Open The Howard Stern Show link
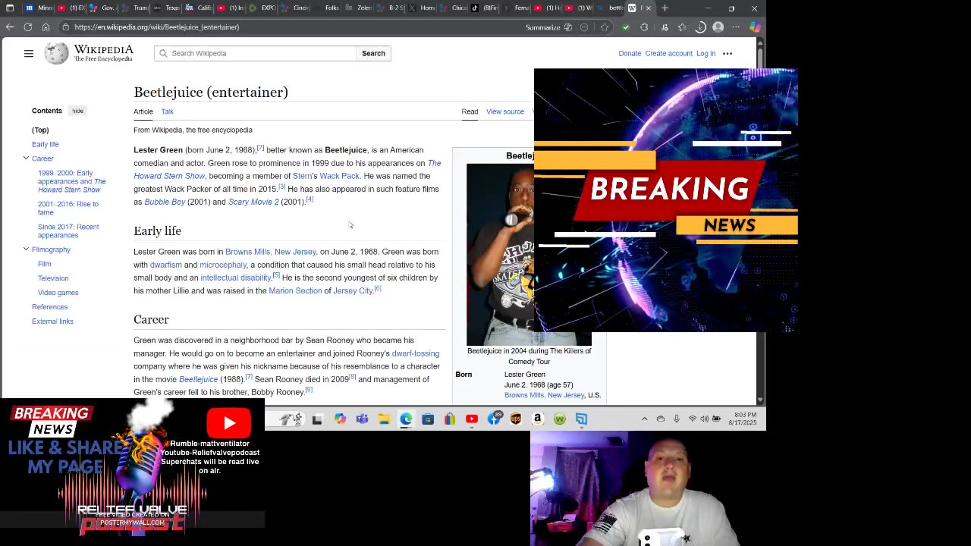 click(169, 176)
